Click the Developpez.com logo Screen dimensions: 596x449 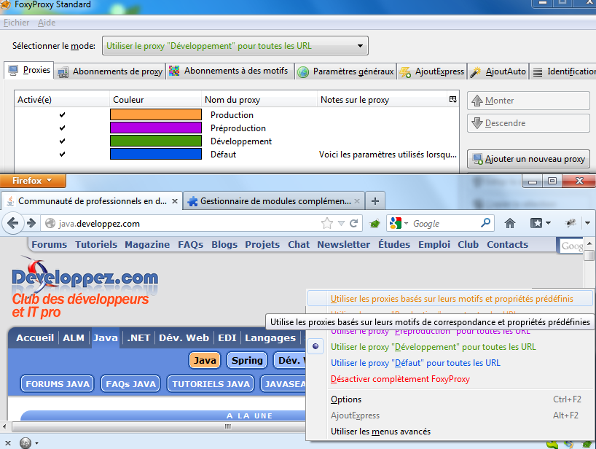(85, 278)
